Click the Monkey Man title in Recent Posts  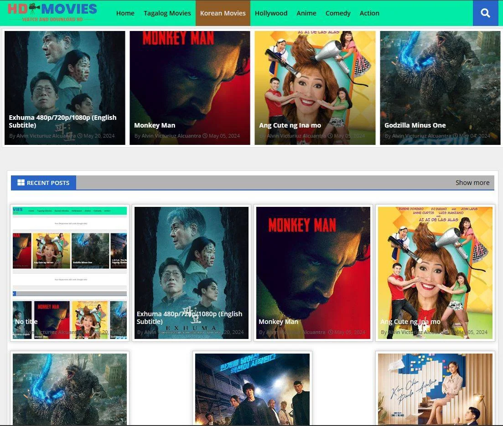[279, 322]
